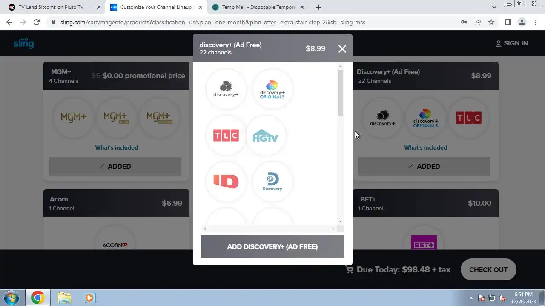Open the tab search dropdown arrow
Image resolution: width=545 pixels, height=306 pixels.
click(494, 7)
